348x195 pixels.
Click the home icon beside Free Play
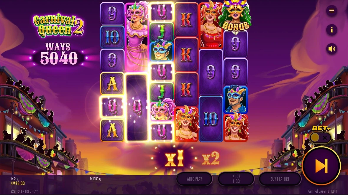[x=13, y=191]
